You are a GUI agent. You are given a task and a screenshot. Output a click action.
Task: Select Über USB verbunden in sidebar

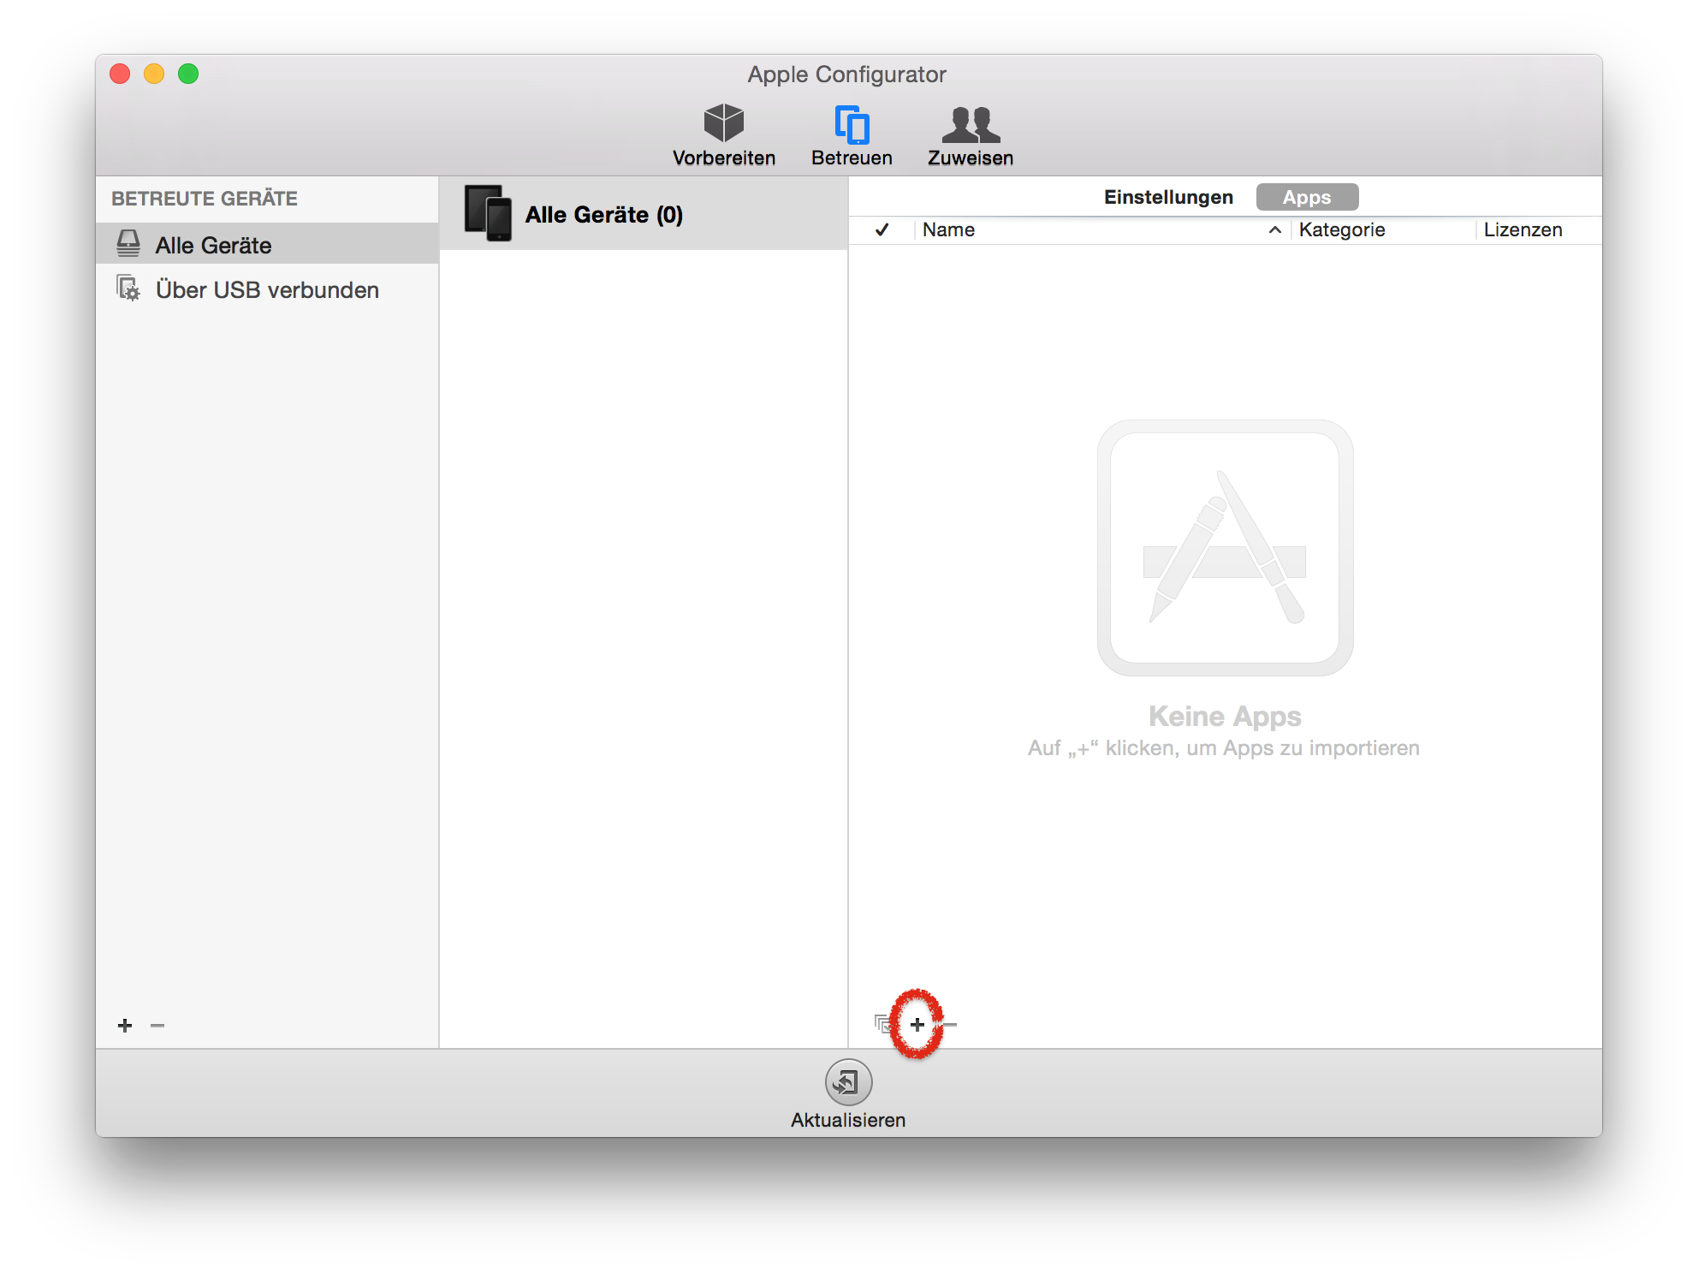267,289
